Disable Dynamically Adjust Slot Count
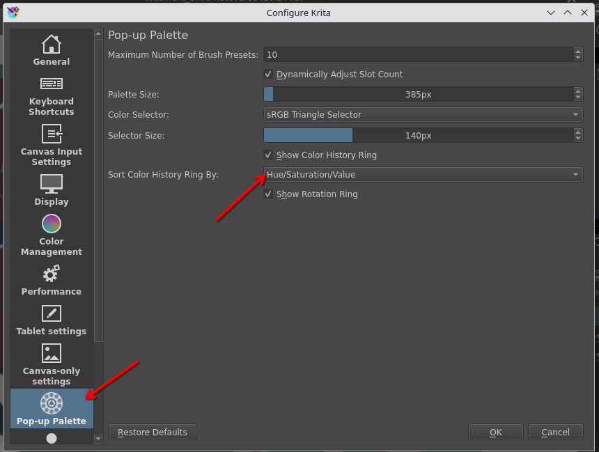Image resolution: width=599 pixels, height=452 pixels. tap(268, 75)
